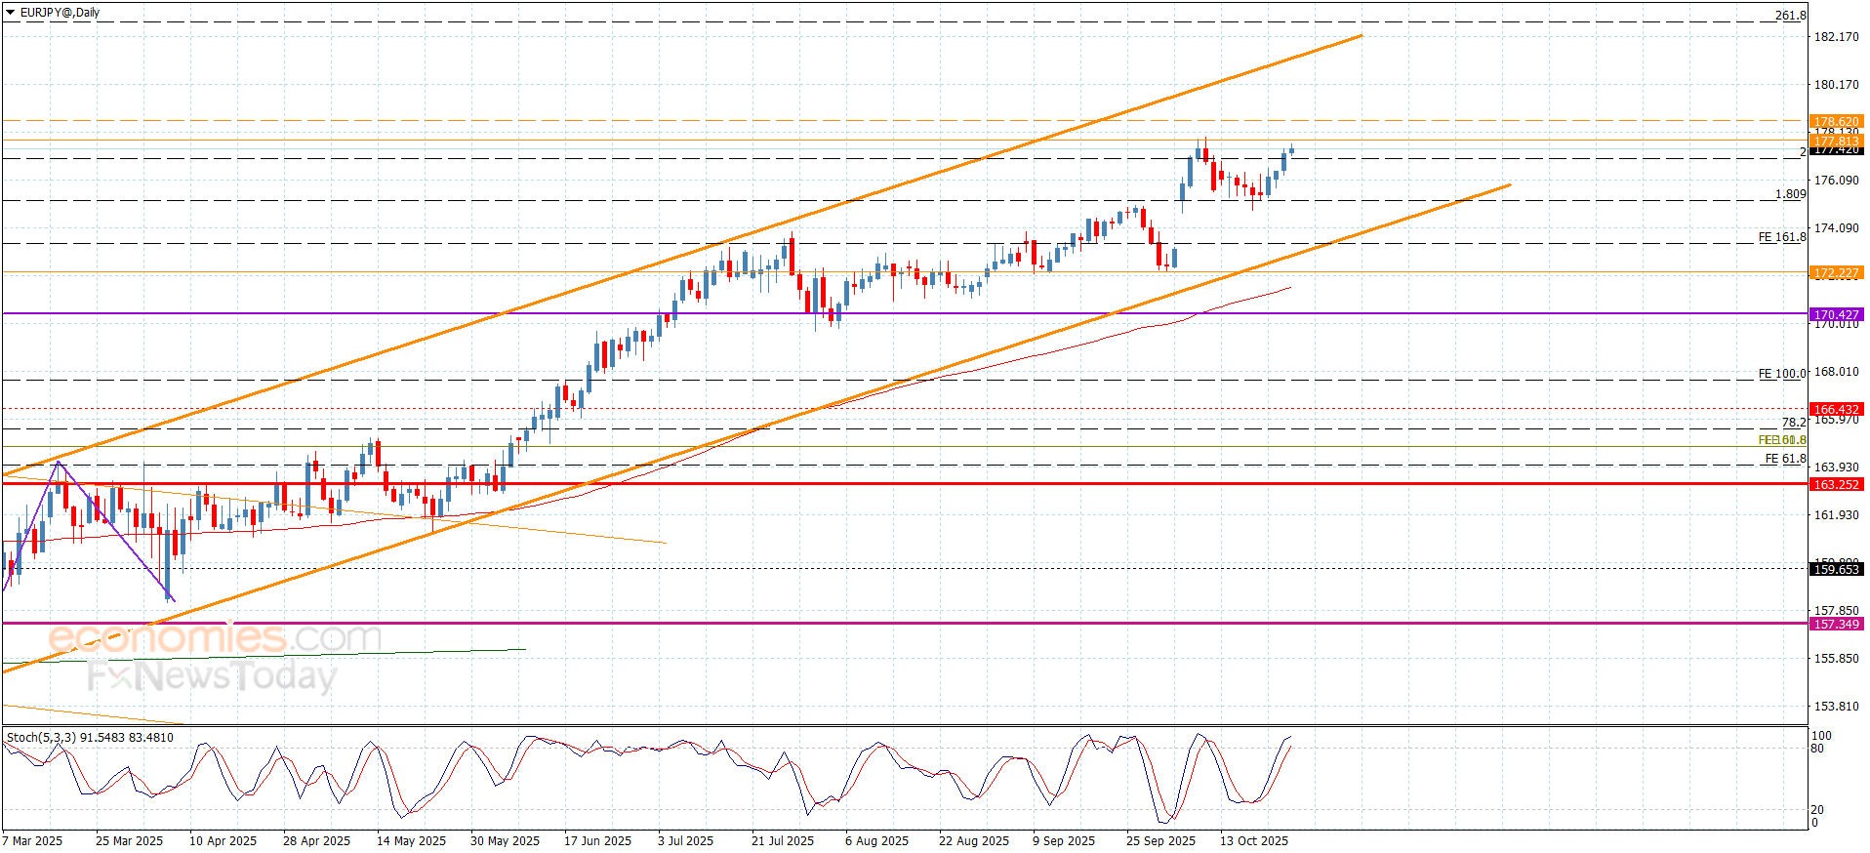Click the 10 Apr 2025 date label
The width and height of the screenshot is (1870, 853).
coord(223,841)
